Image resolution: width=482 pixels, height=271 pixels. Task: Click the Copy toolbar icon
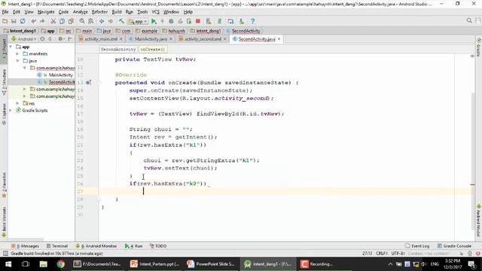point(62,21)
